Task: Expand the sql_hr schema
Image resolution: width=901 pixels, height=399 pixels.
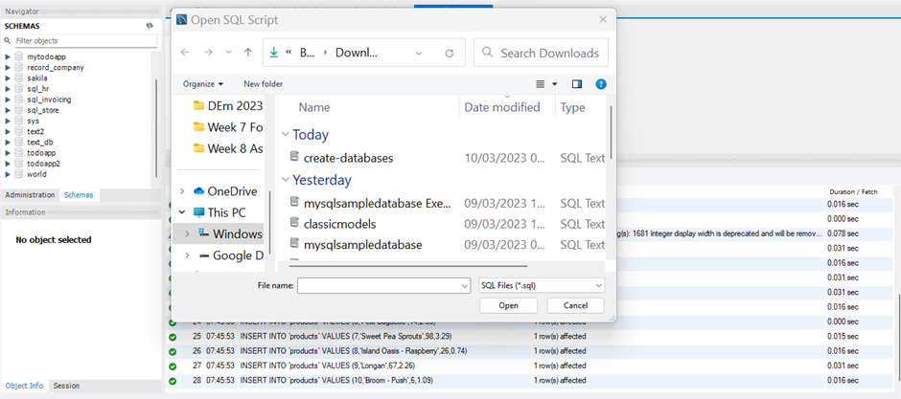Action: click(8, 89)
